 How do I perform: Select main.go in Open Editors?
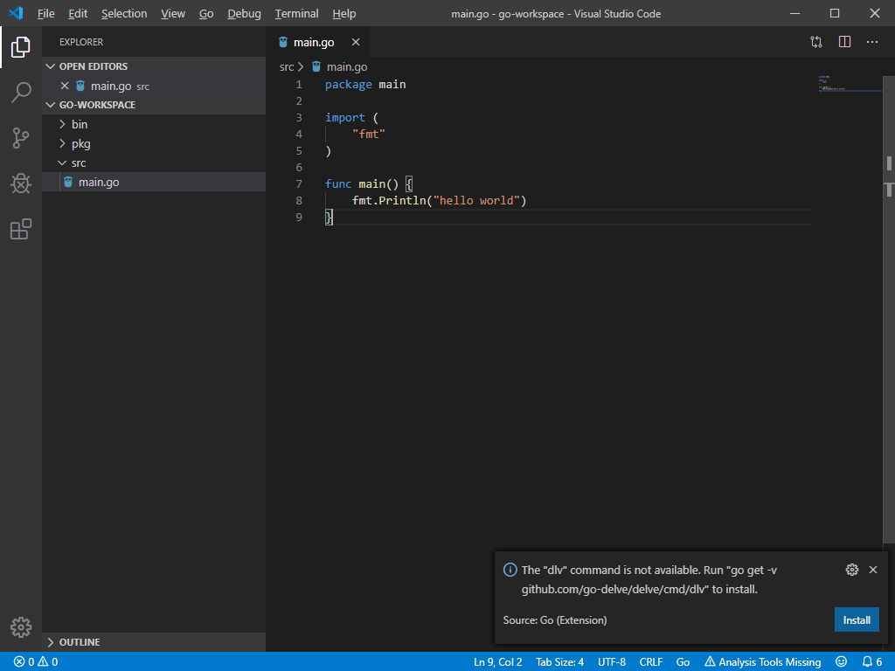(154, 86)
